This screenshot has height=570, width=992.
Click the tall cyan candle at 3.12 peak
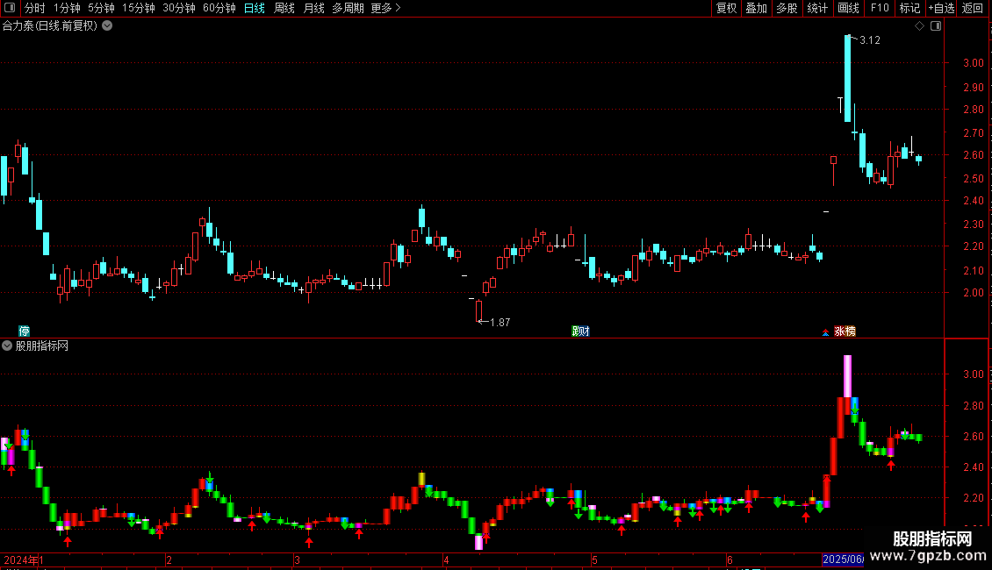point(848,78)
